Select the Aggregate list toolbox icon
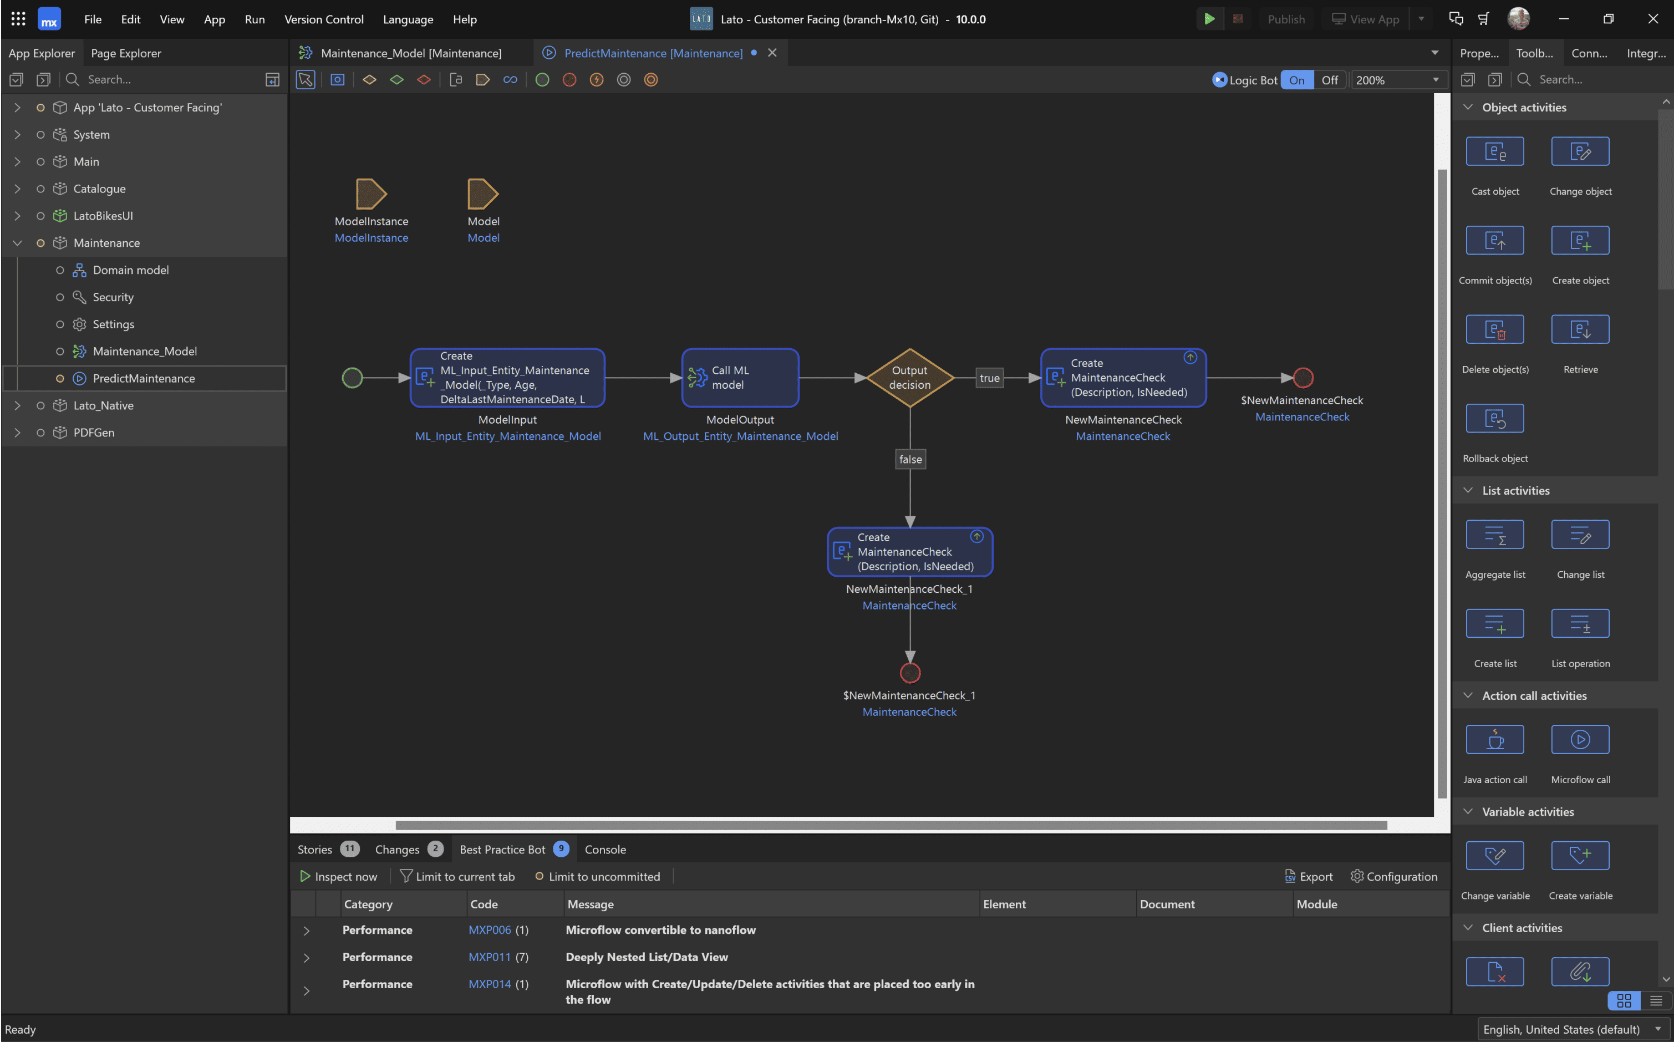 pyautogui.click(x=1494, y=535)
